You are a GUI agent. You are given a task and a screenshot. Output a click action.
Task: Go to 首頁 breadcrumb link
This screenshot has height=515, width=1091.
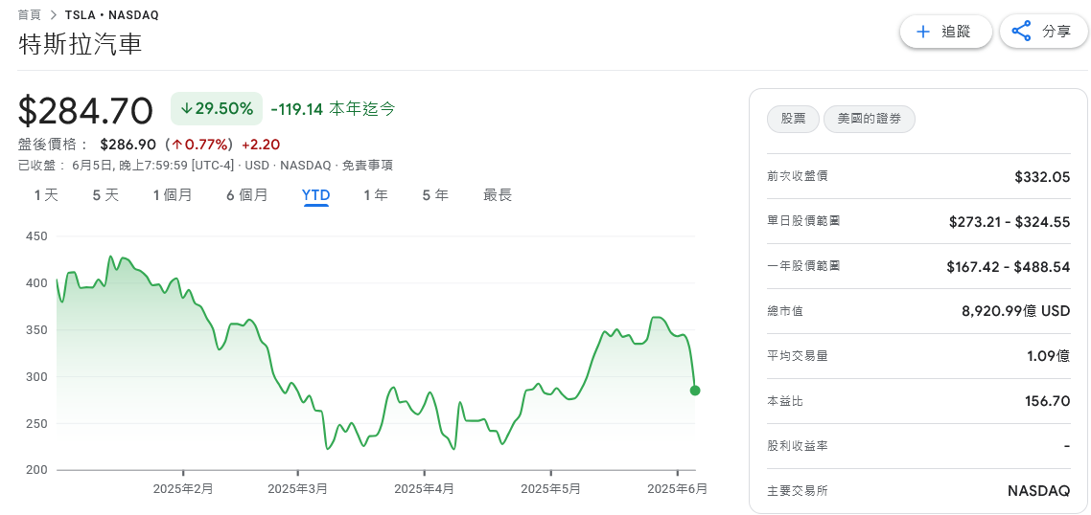click(x=29, y=14)
